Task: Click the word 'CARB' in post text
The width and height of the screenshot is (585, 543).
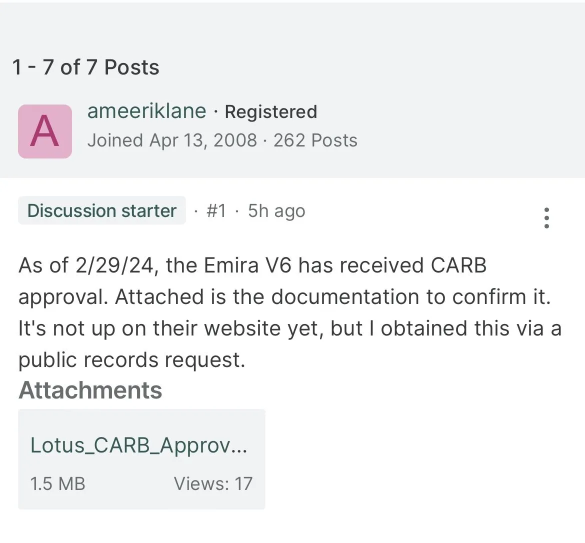Action: [x=458, y=265]
